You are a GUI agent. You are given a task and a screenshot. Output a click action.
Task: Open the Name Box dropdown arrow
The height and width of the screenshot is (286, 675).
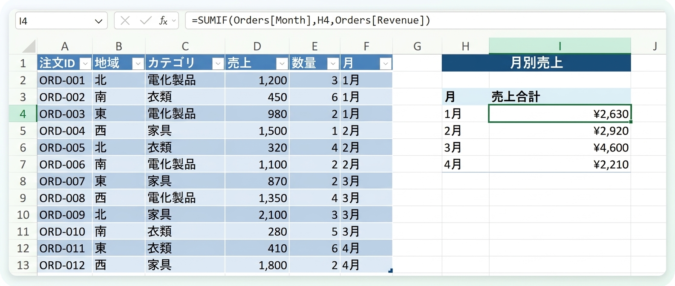[x=98, y=21]
